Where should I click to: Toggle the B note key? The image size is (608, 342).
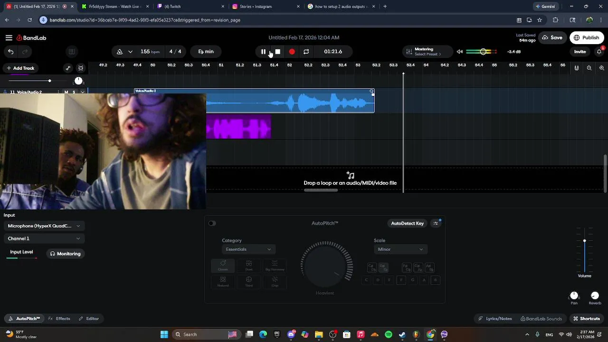tap(436, 280)
